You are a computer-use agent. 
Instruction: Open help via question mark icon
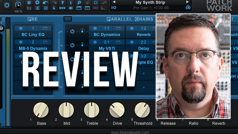[62, 2]
